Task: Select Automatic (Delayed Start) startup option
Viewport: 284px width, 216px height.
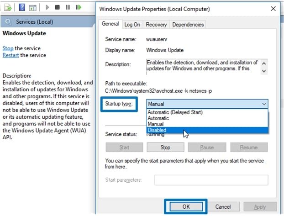Action: tap(207, 112)
